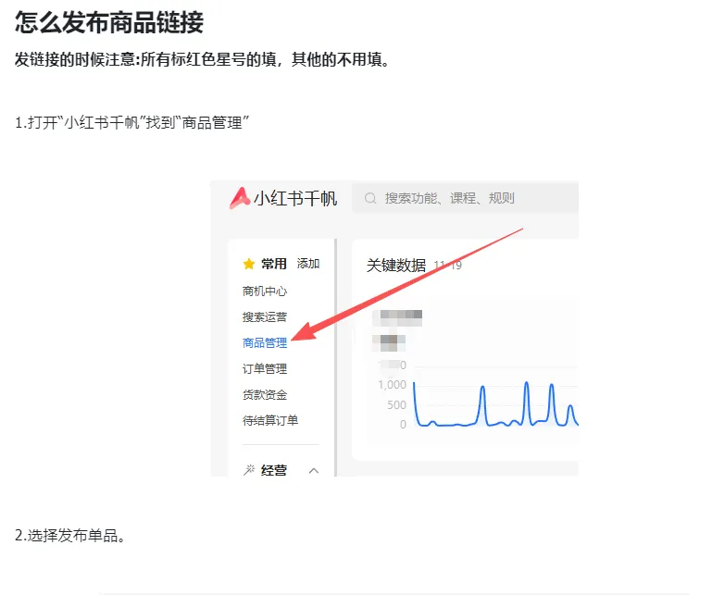Click the 小红书千帆 logo icon
The image size is (712, 595).
[x=240, y=198]
